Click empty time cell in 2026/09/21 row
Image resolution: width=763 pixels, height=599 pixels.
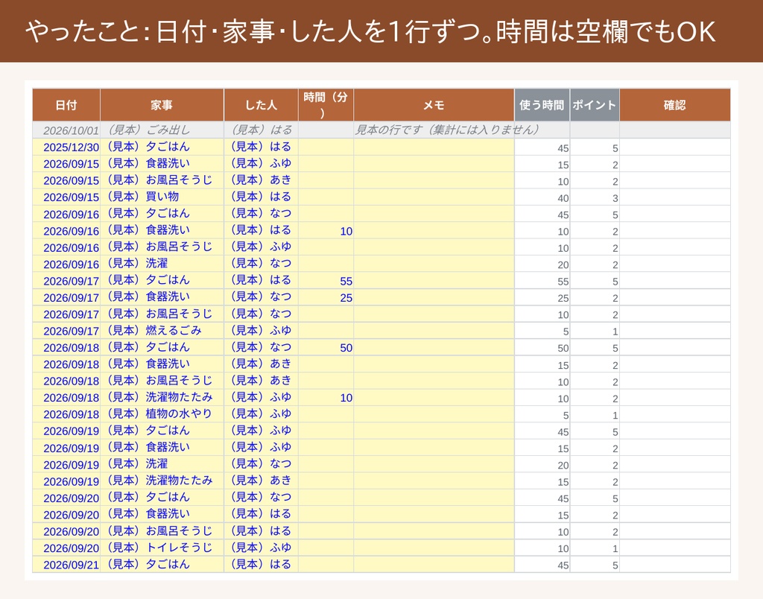pos(326,565)
